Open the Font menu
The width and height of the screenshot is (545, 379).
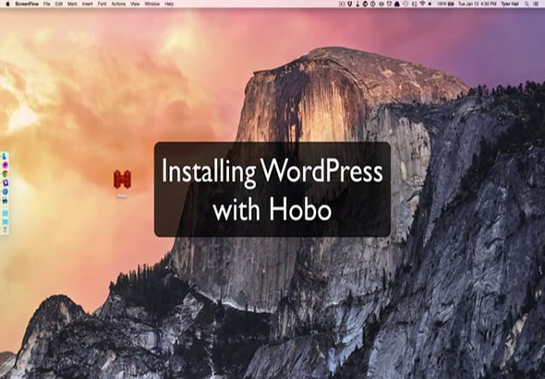point(103,4)
